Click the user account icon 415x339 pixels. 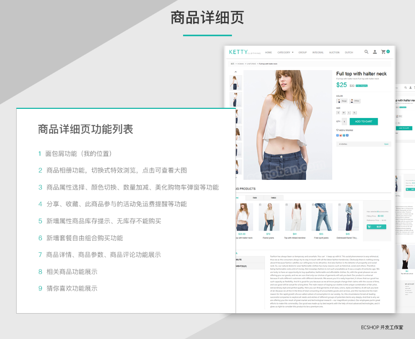375,52
